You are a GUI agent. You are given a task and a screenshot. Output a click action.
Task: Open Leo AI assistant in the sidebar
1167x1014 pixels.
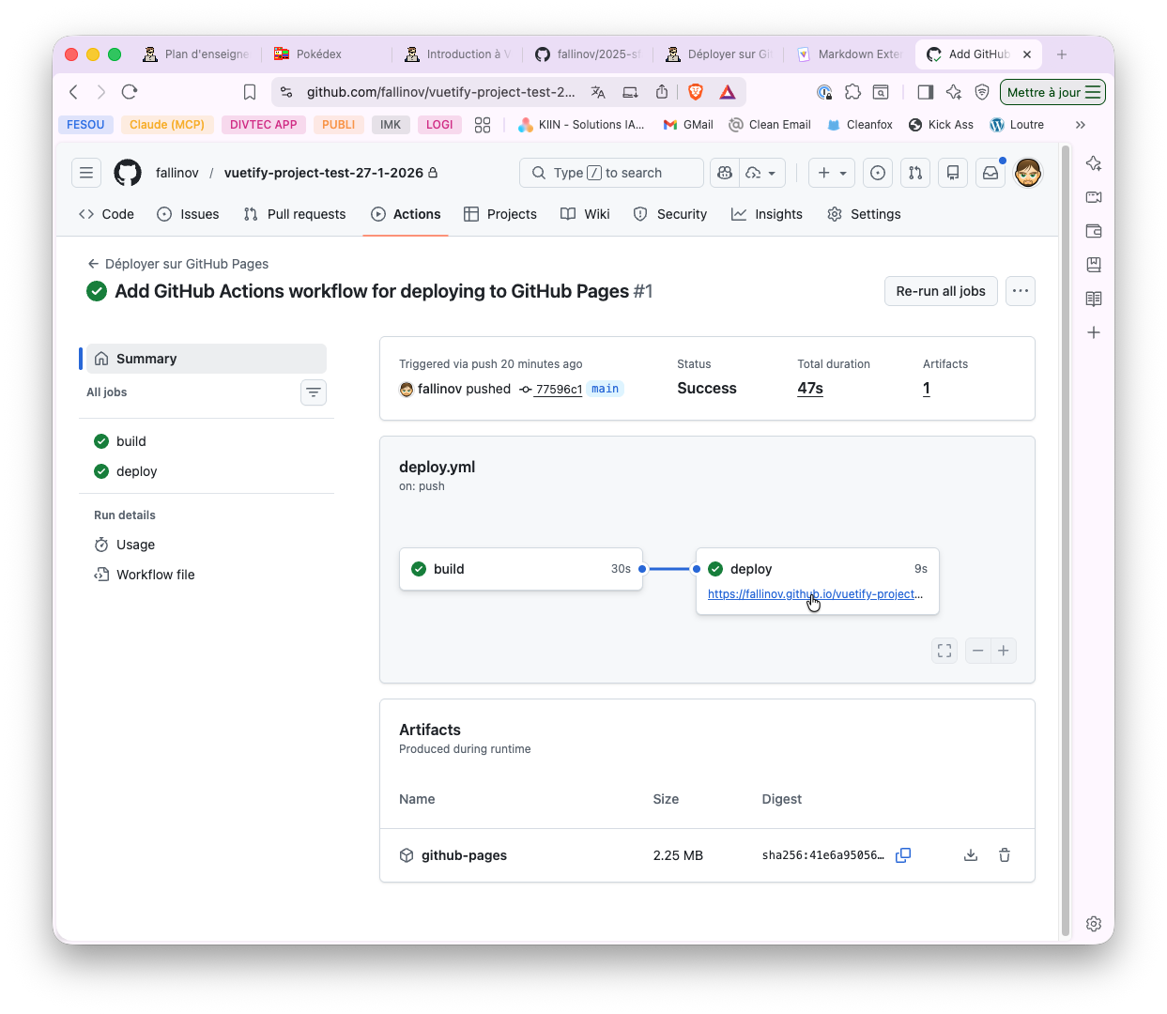point(1093,162)
